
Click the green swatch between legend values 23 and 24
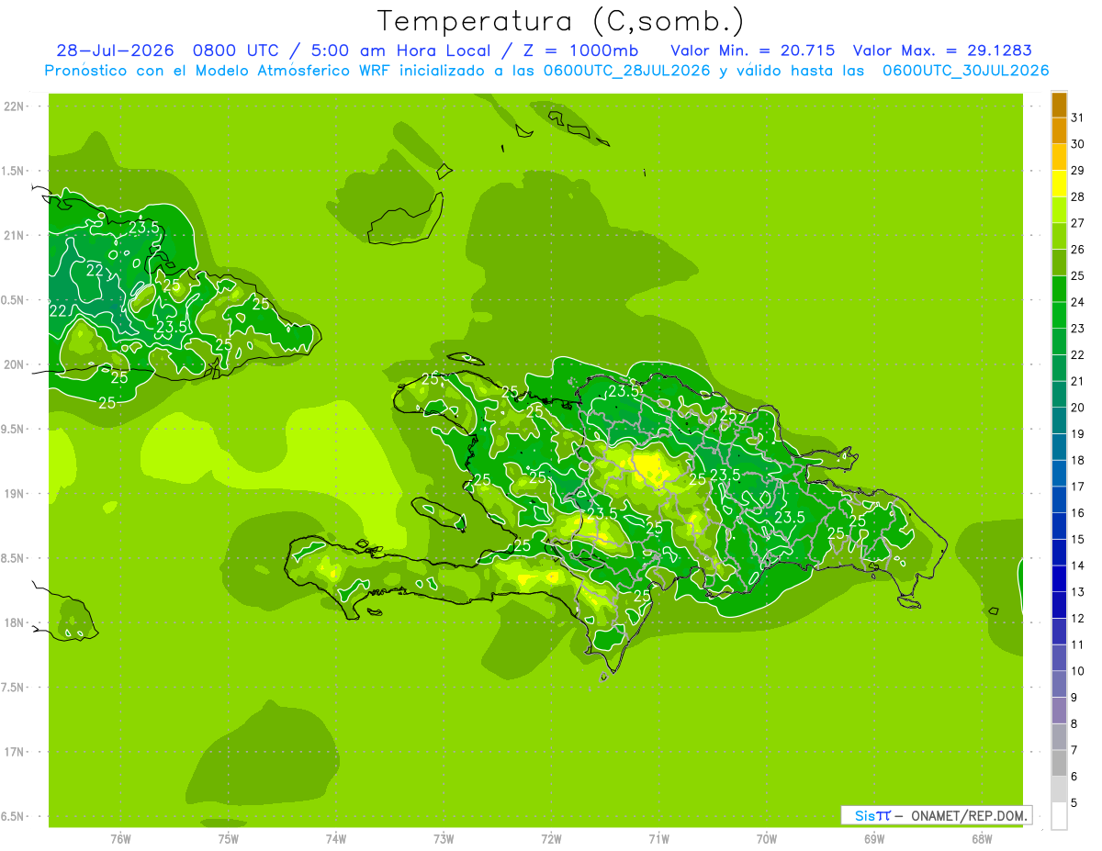click(1059, 315)
